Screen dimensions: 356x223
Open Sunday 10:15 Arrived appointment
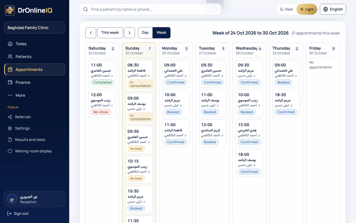pyautogui.click(x=139, y=170)
